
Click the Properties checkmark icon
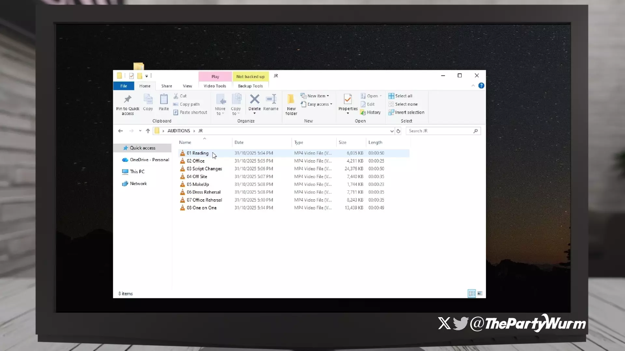coord(348,99)
